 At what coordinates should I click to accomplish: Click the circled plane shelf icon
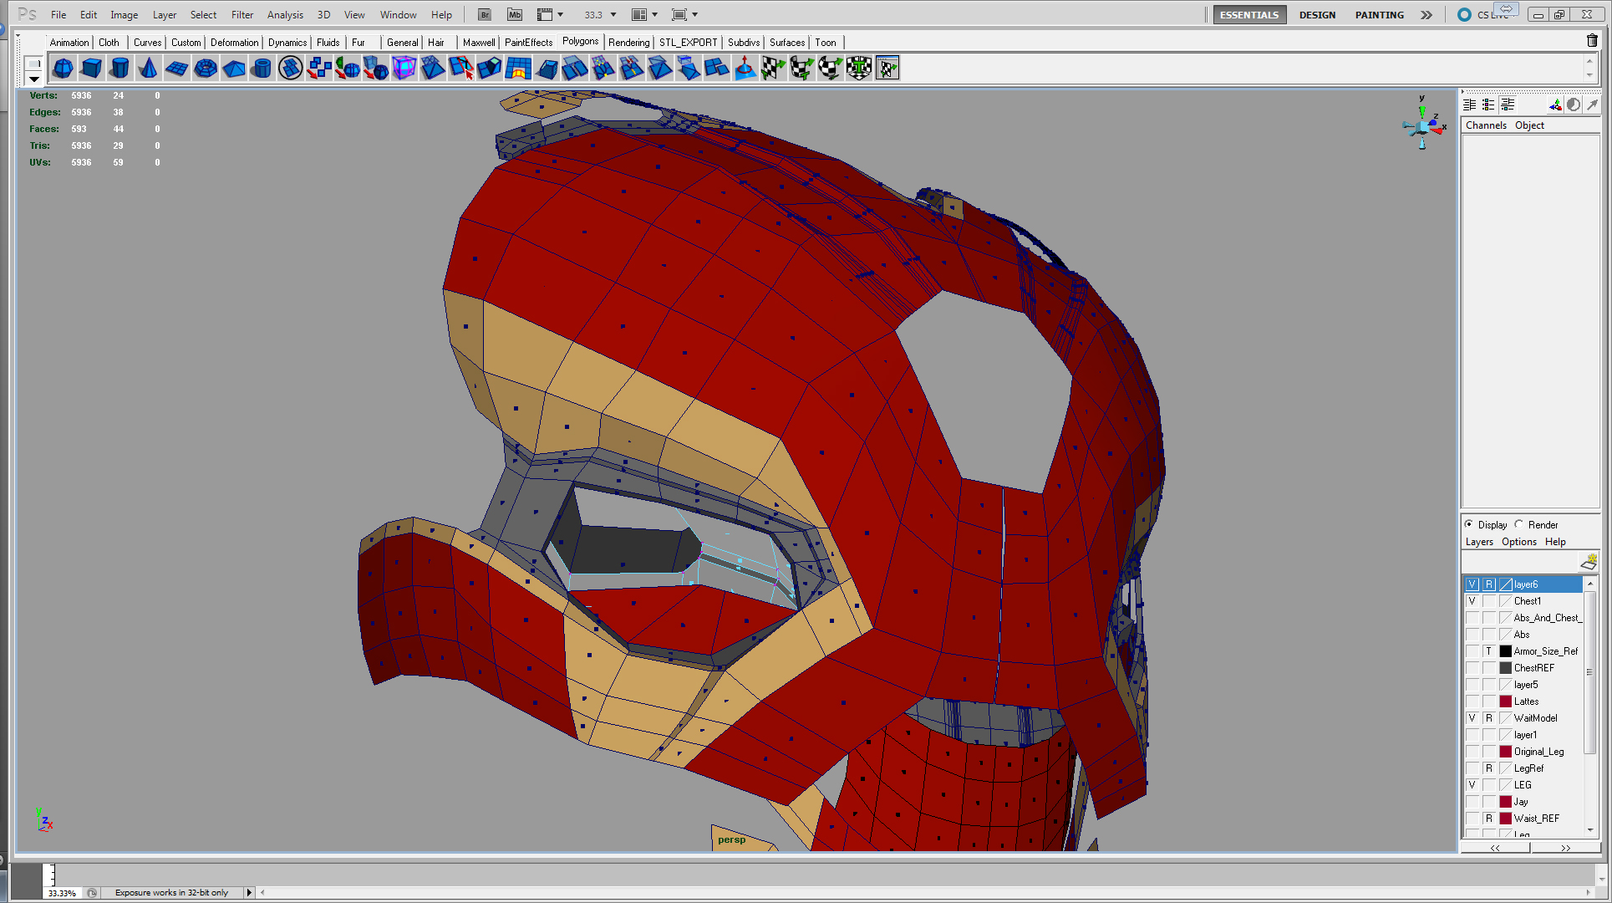click(x=290, y=68)
